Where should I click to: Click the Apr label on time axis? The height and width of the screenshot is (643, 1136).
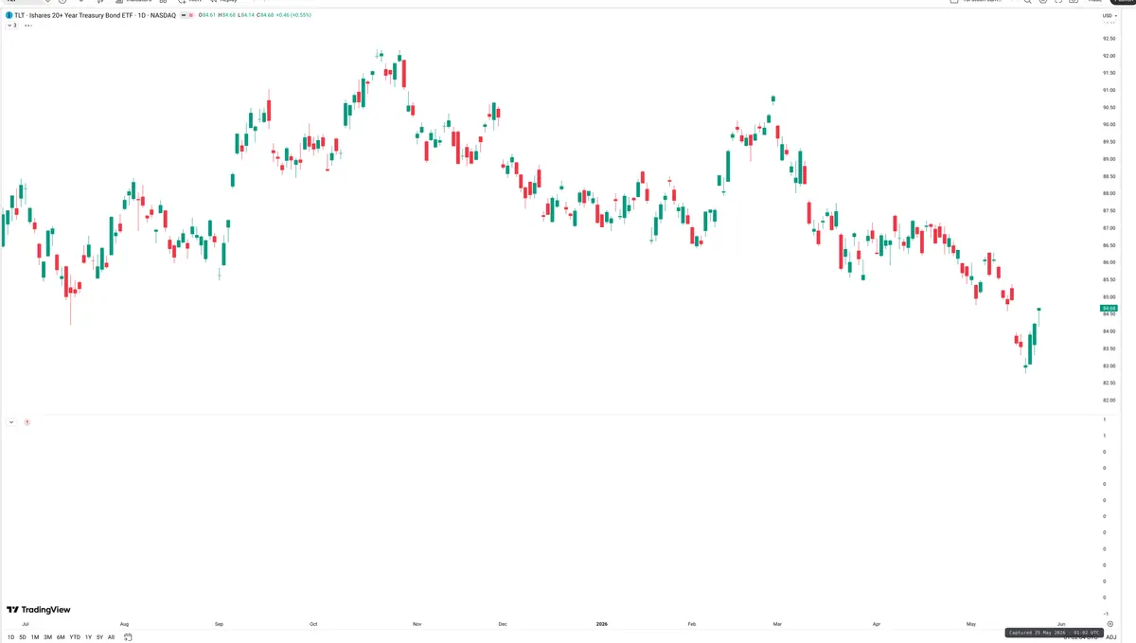coord(877,624)
